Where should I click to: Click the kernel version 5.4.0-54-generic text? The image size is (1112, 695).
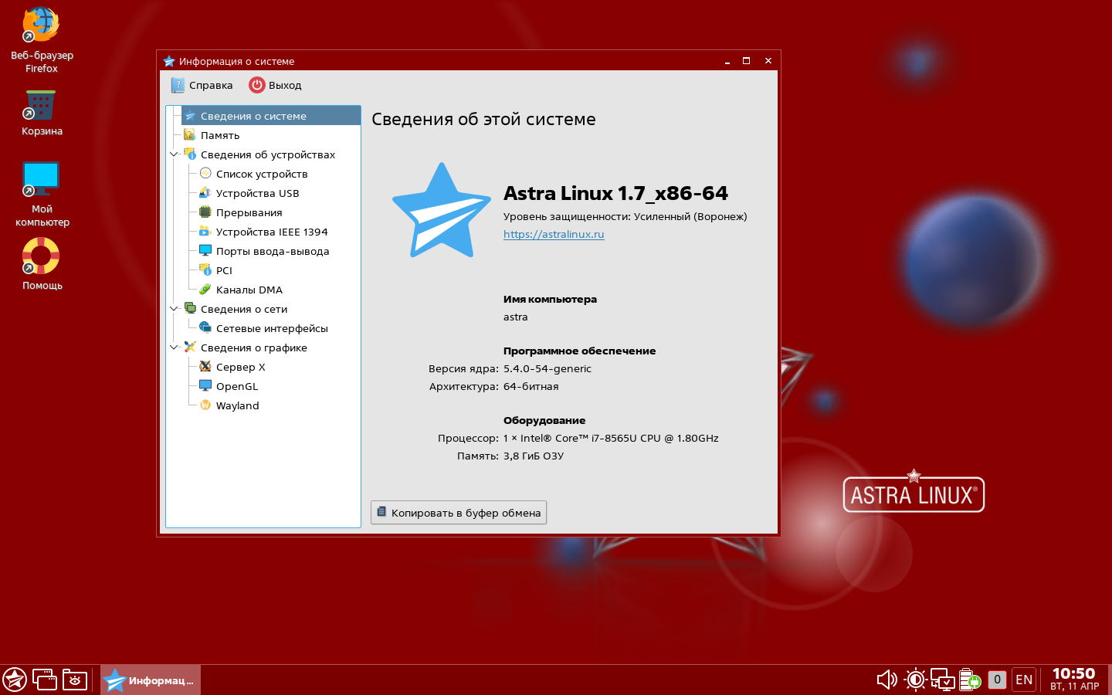point(548,368)
